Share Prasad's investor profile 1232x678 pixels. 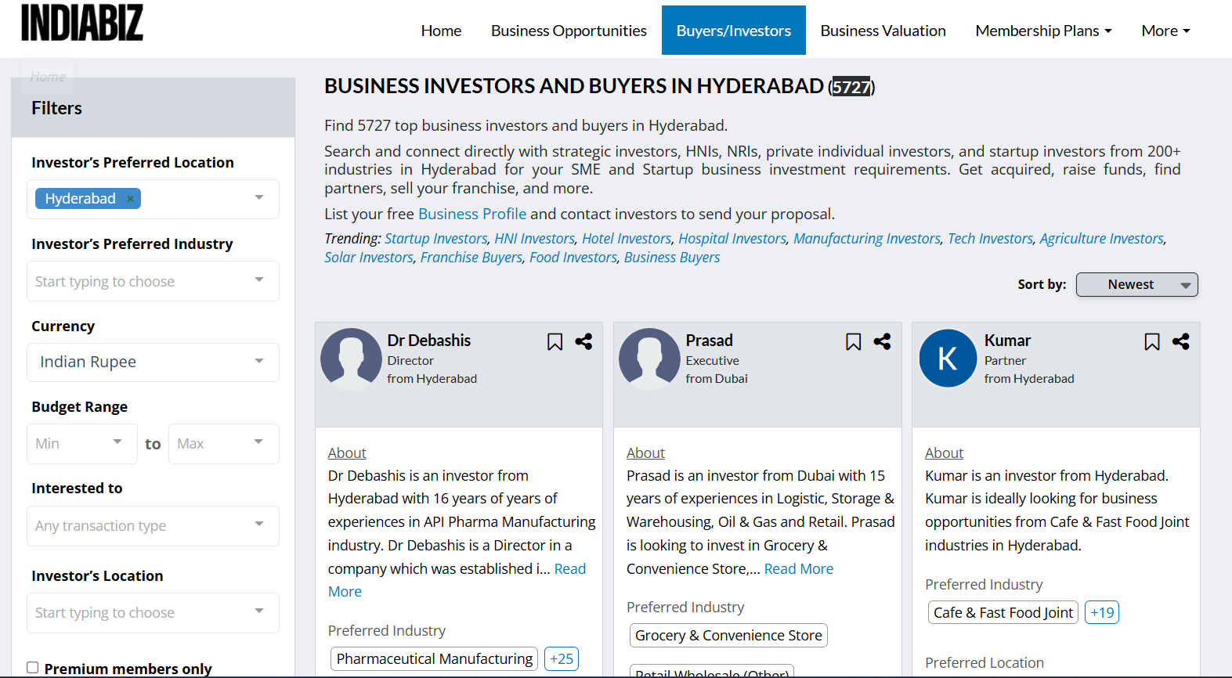click(x=882, y=341)
